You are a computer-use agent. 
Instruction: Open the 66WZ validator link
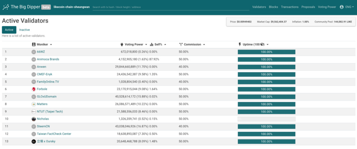point(41,52)
